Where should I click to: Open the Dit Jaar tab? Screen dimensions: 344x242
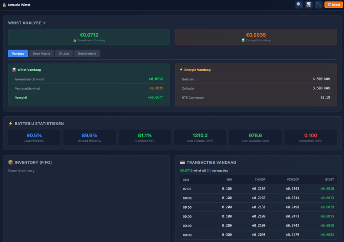coord(64,53)
